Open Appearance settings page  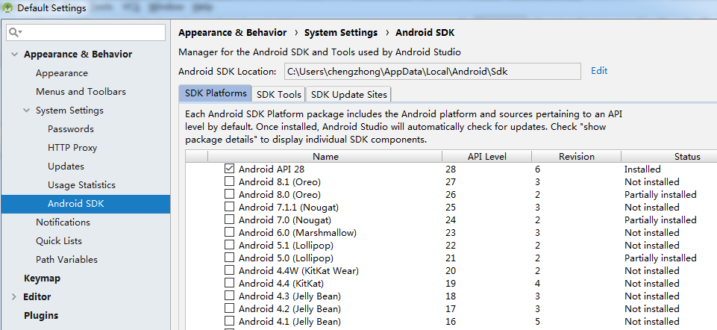[x=62, y=73]
